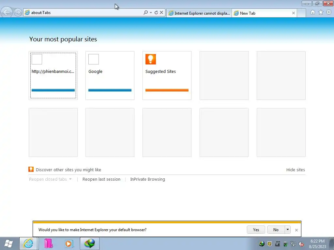Open Internet Download Manager taskbar icon
This screenshot has width=334, height=250.
89,243
